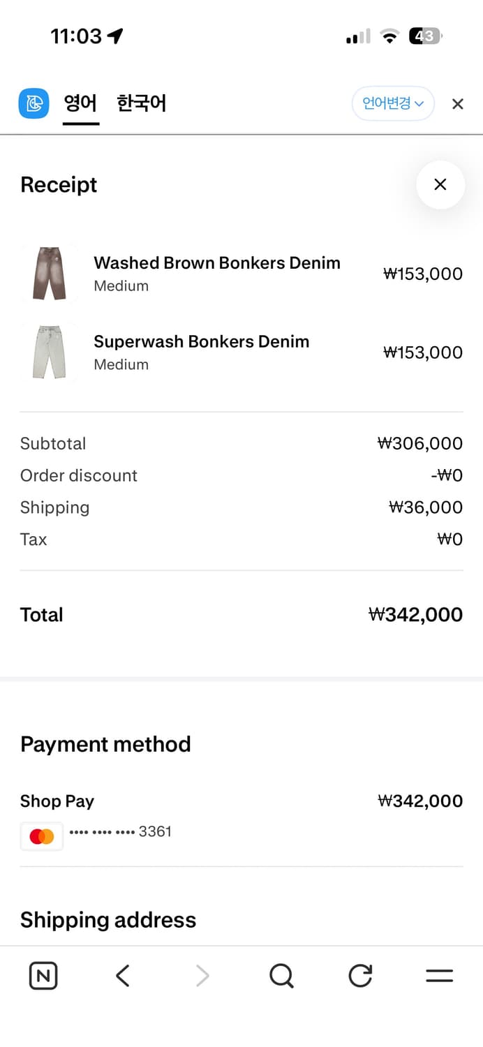Tap the Shop Pay payment method row

57,801
